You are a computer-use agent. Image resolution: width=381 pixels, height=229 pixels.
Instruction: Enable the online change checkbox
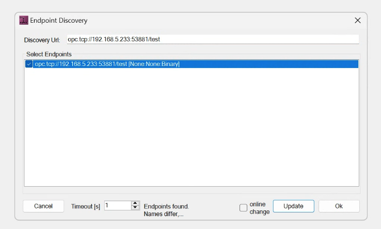click(243, 208)
